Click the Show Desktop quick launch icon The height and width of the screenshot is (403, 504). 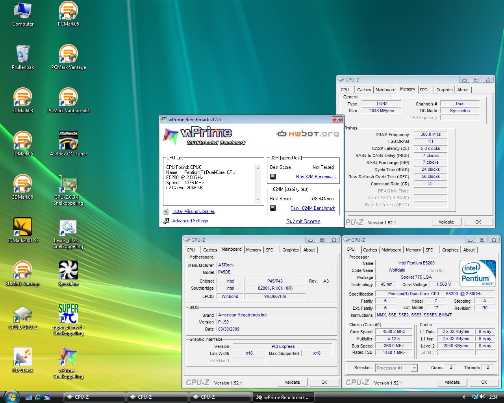[x=29, y=397]
